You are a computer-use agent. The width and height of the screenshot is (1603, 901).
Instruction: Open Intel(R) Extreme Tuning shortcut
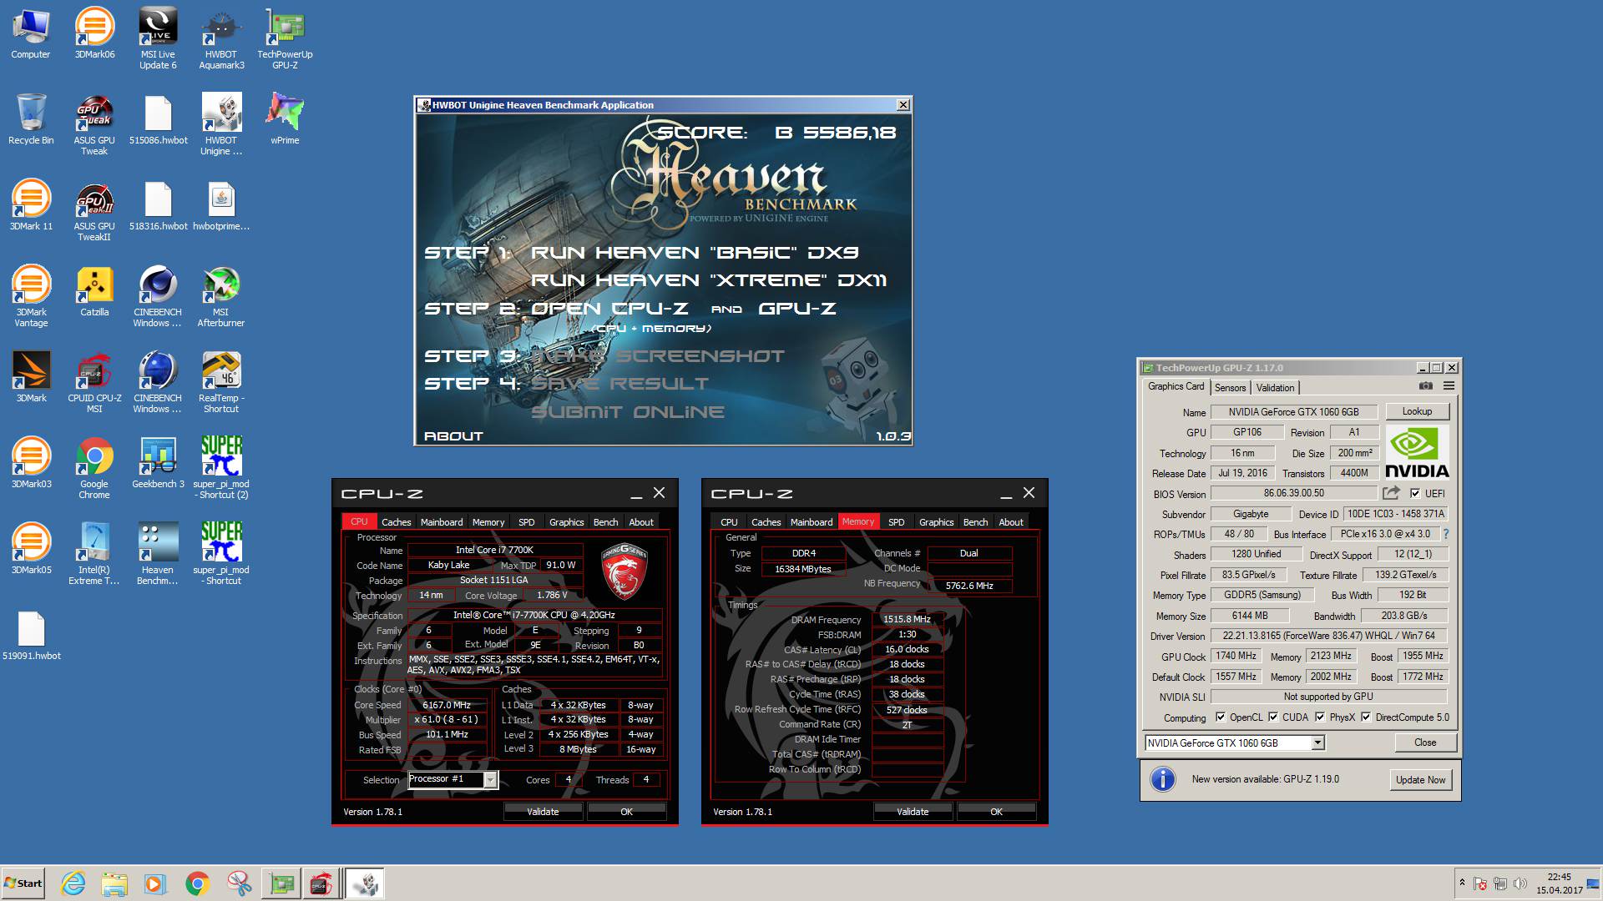pos(94,554)
